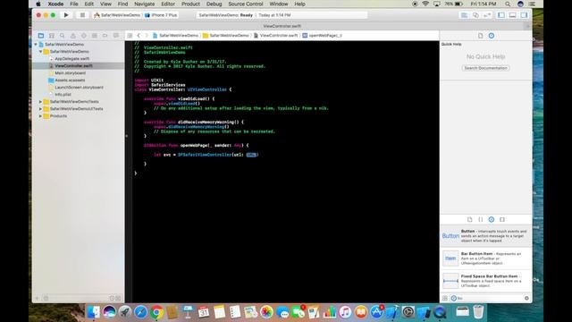Click the library filter field
This screenshot has height=322, width=572.
point(490,298)
